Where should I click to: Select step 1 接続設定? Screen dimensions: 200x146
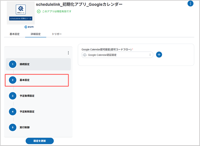(38, 64)
